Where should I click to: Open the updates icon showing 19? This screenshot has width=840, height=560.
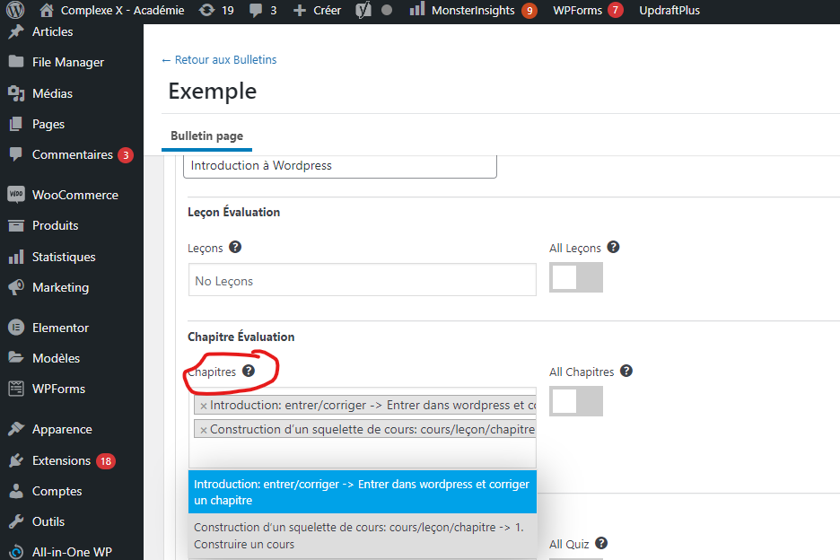[207, 11]
